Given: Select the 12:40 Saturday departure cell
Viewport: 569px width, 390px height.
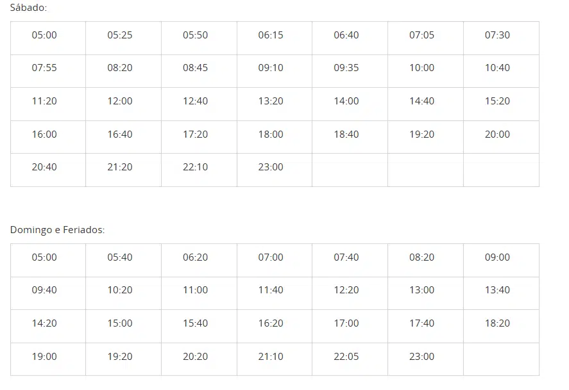Looking at the screenshot, I should point(195,101).
